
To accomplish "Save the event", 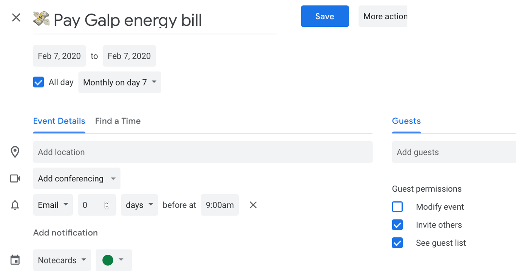I will click(x=325, y=16).
